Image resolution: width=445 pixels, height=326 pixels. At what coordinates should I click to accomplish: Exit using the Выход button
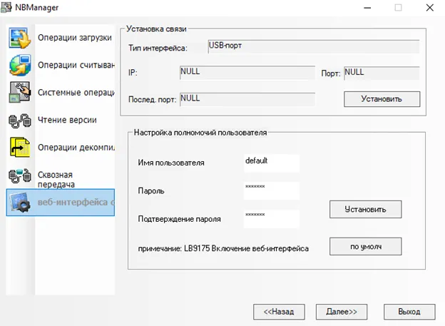pos(409,312)
